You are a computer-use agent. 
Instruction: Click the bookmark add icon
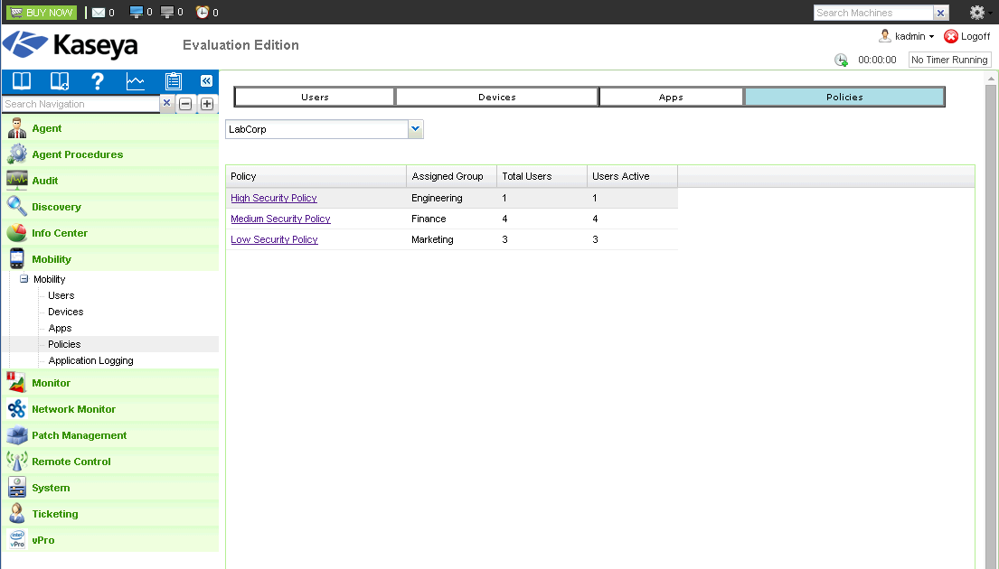click(x=60, y=80)
